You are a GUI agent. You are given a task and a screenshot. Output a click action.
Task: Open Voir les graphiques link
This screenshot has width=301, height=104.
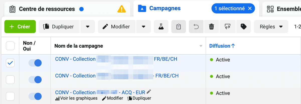pyautogui.click(x=76, y=98)
